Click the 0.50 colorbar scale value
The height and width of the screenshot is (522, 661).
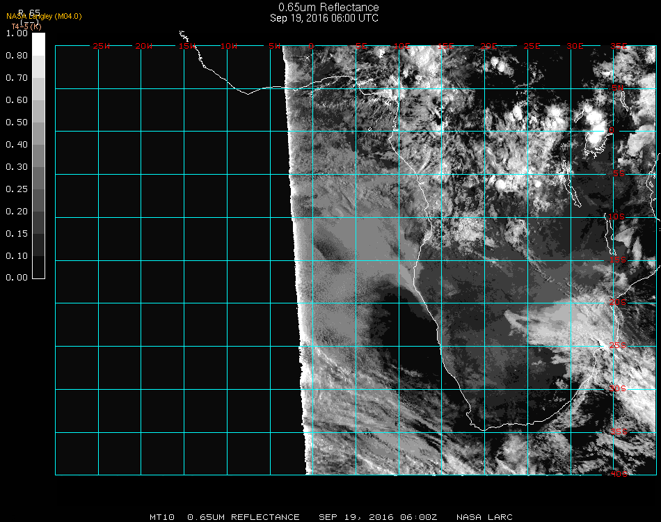coord(17,122)
